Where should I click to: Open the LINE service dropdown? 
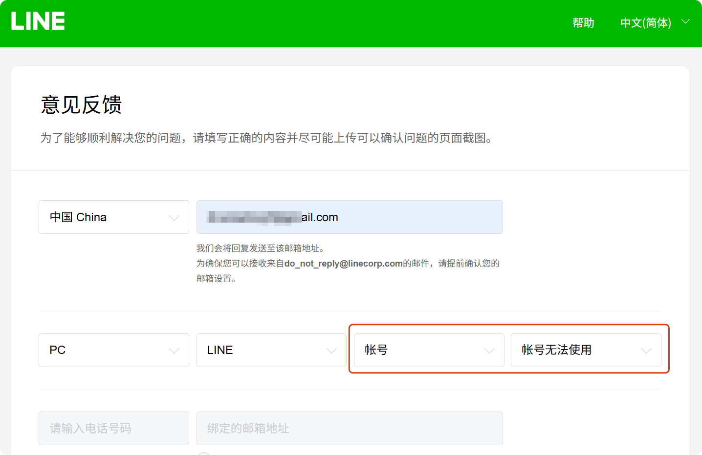(x=271, y=350)
